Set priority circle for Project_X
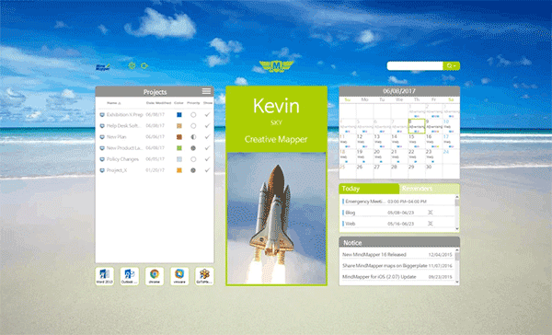Viewport: 552px width, 335px height. click(193, 170)
